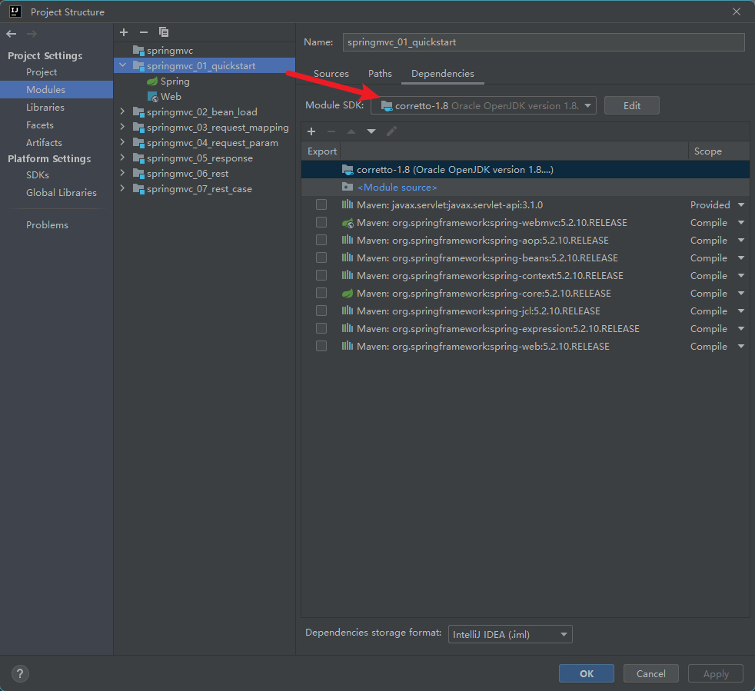Toggle export checkbox for spring-context
The image size is (755, 691).
(x=321, y=275)
